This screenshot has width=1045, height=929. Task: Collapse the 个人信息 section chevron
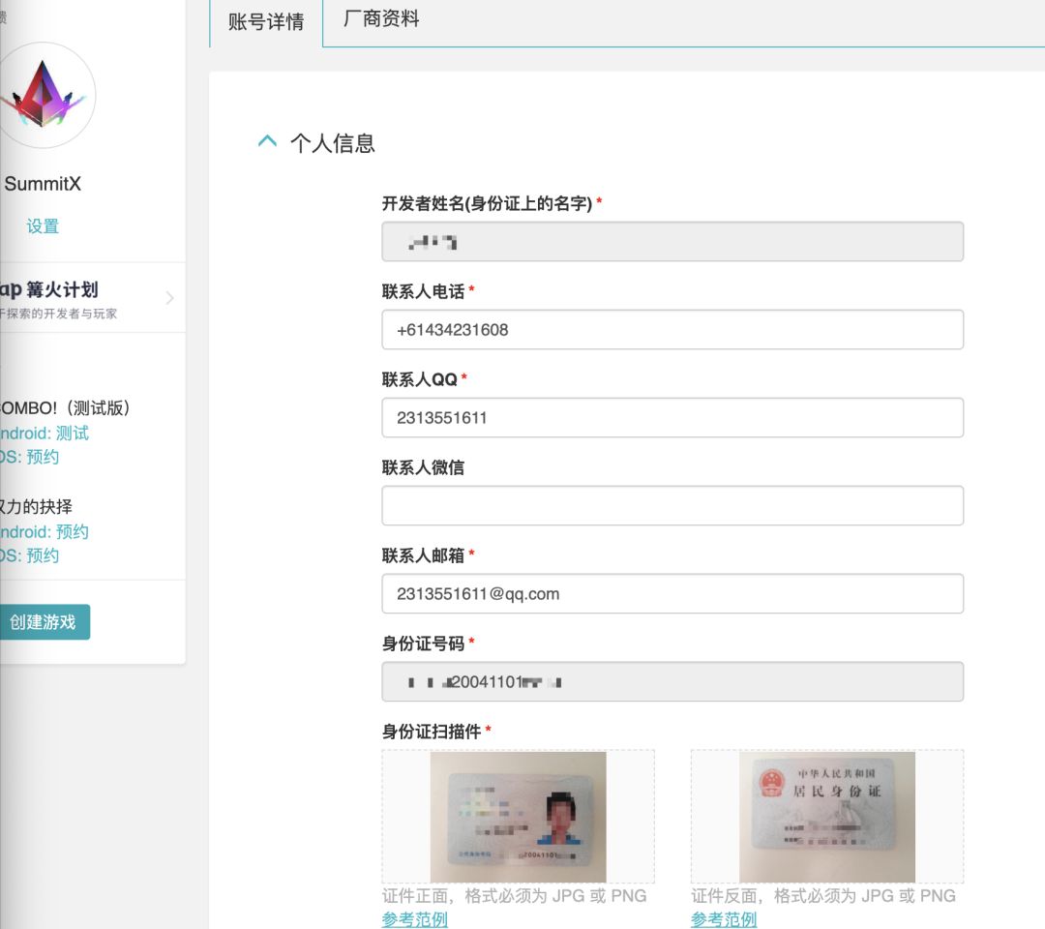click(267, 141)
